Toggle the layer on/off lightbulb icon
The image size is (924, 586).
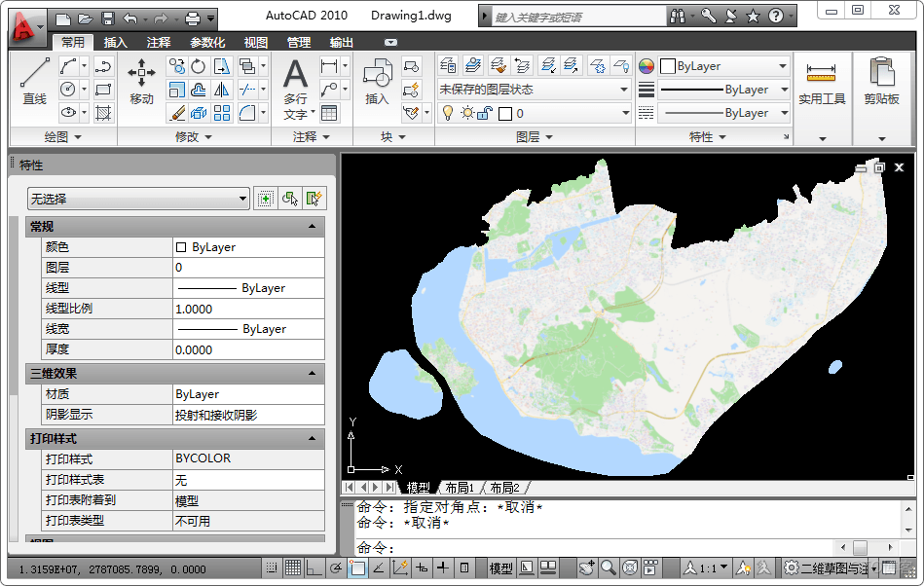448,113
